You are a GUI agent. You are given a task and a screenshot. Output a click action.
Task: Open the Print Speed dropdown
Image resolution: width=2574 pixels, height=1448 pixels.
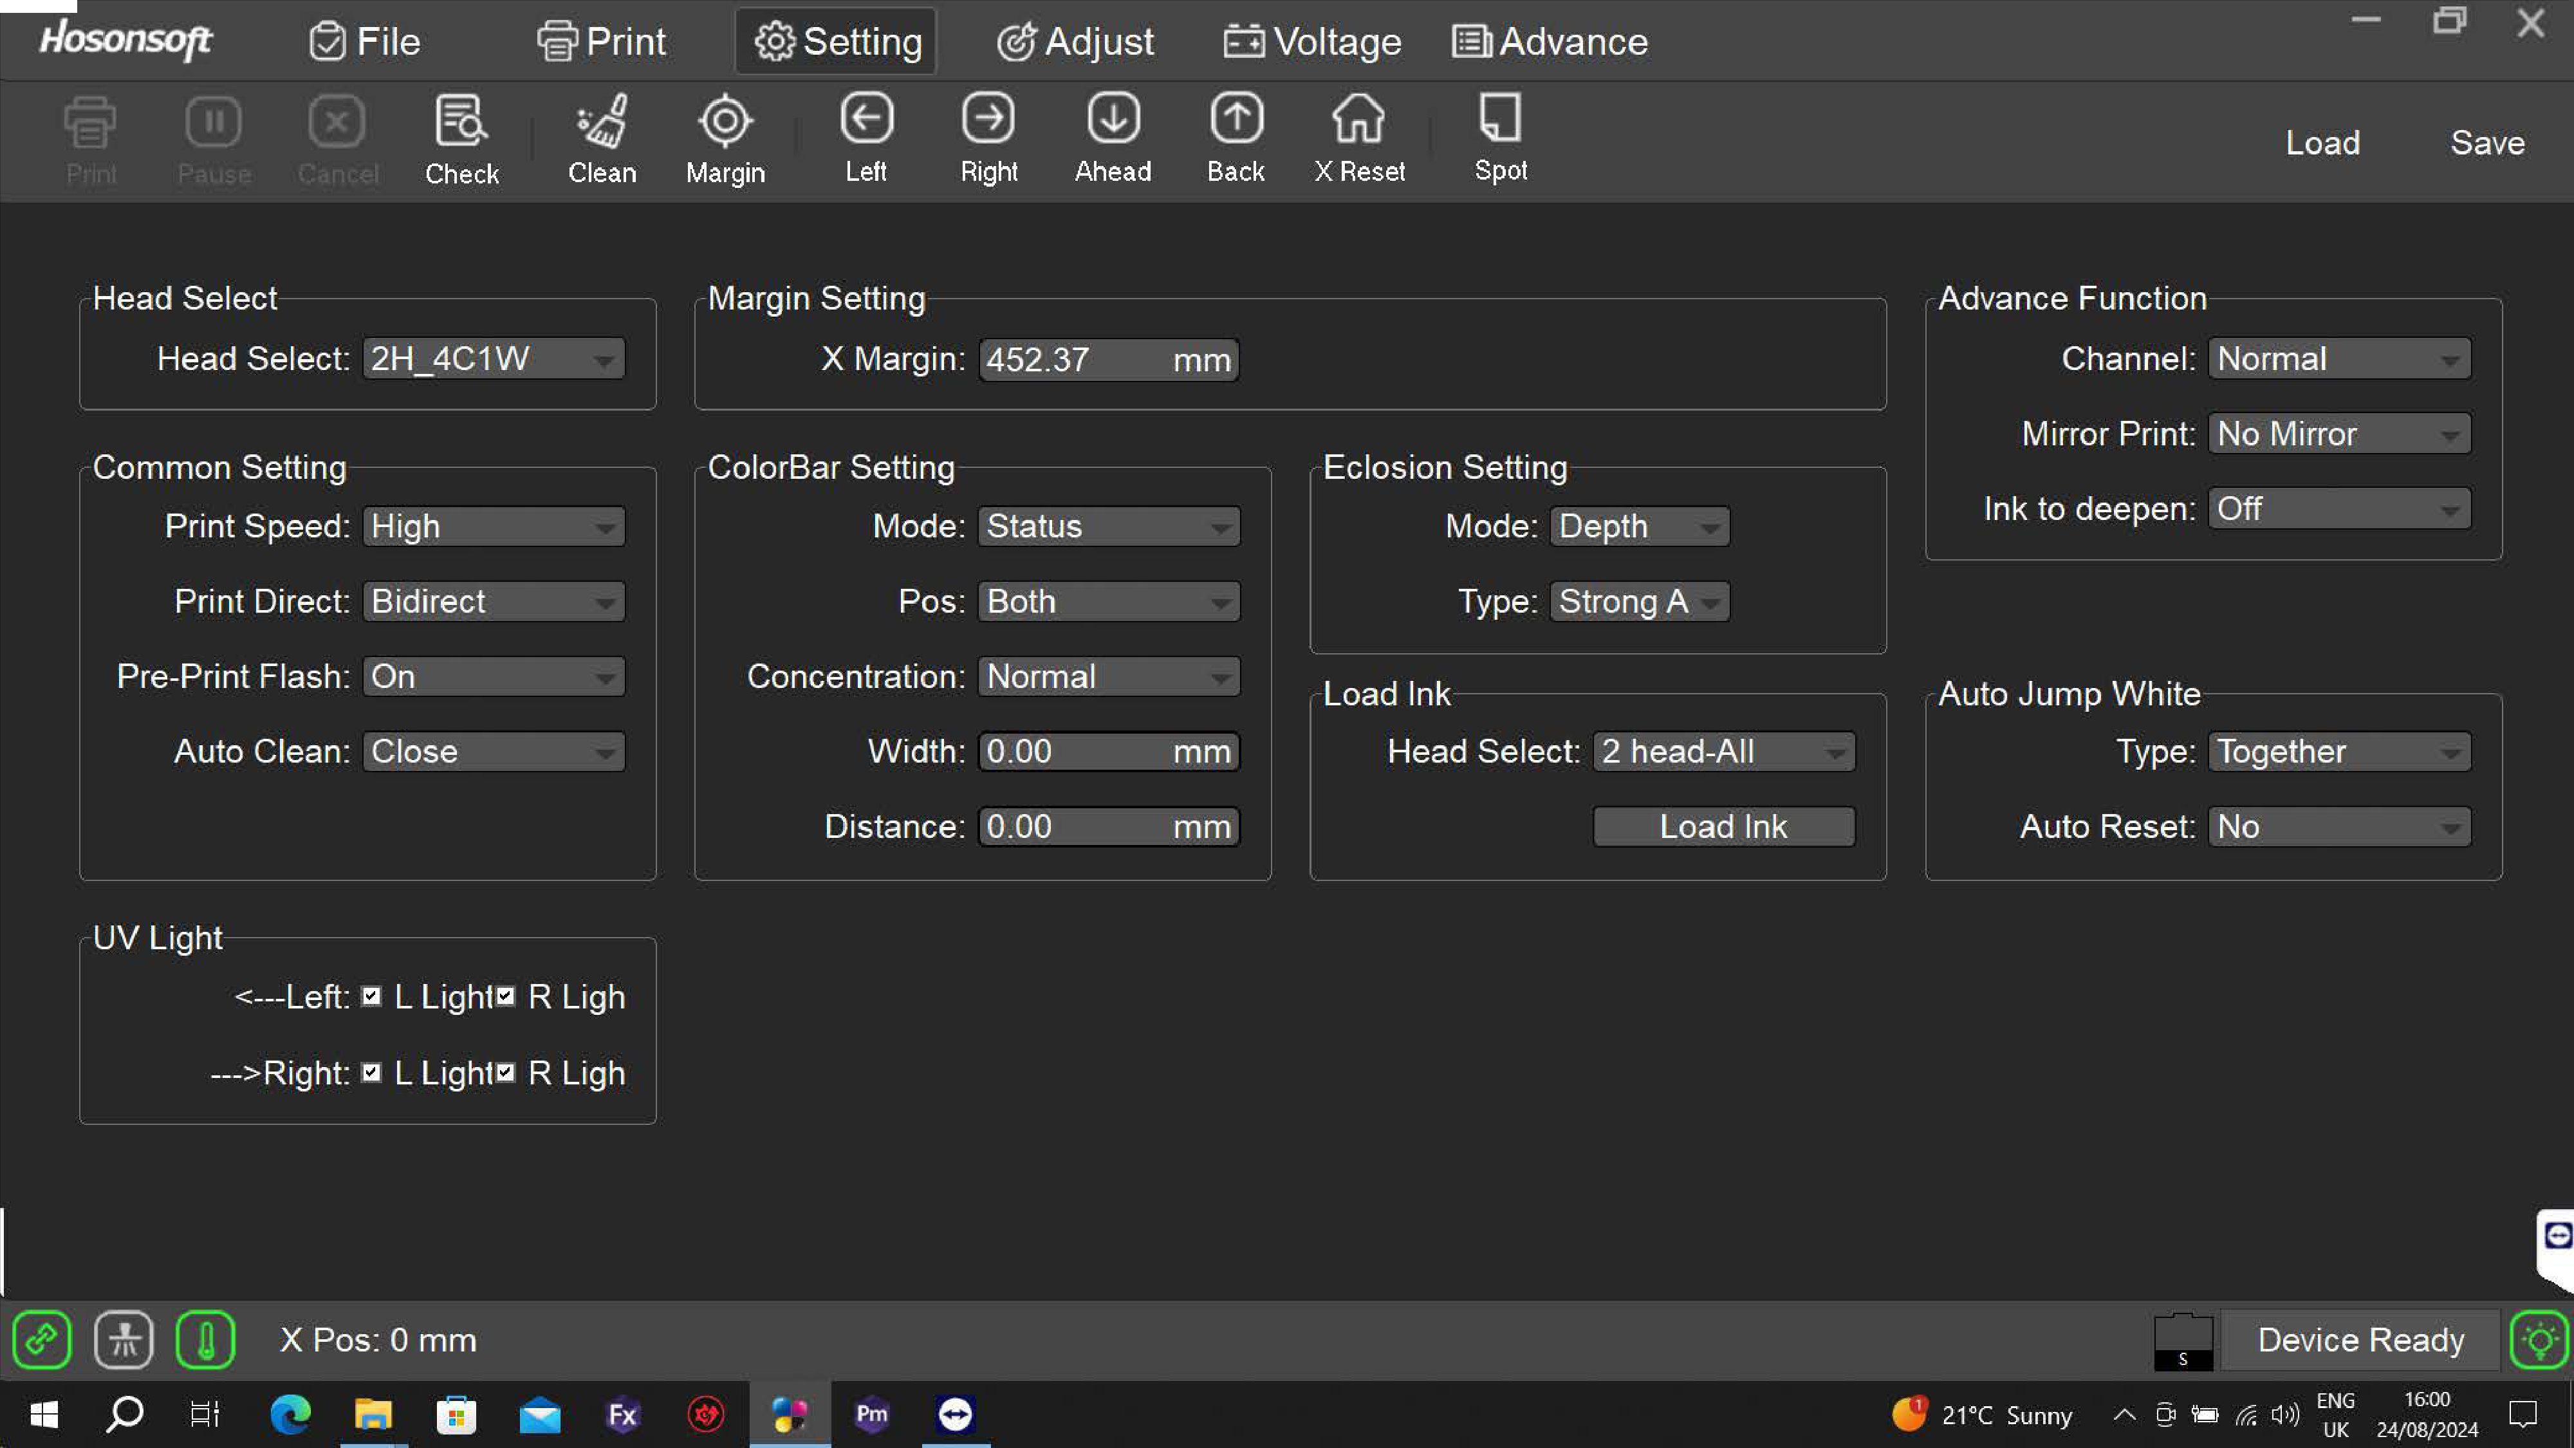[494, 526]
